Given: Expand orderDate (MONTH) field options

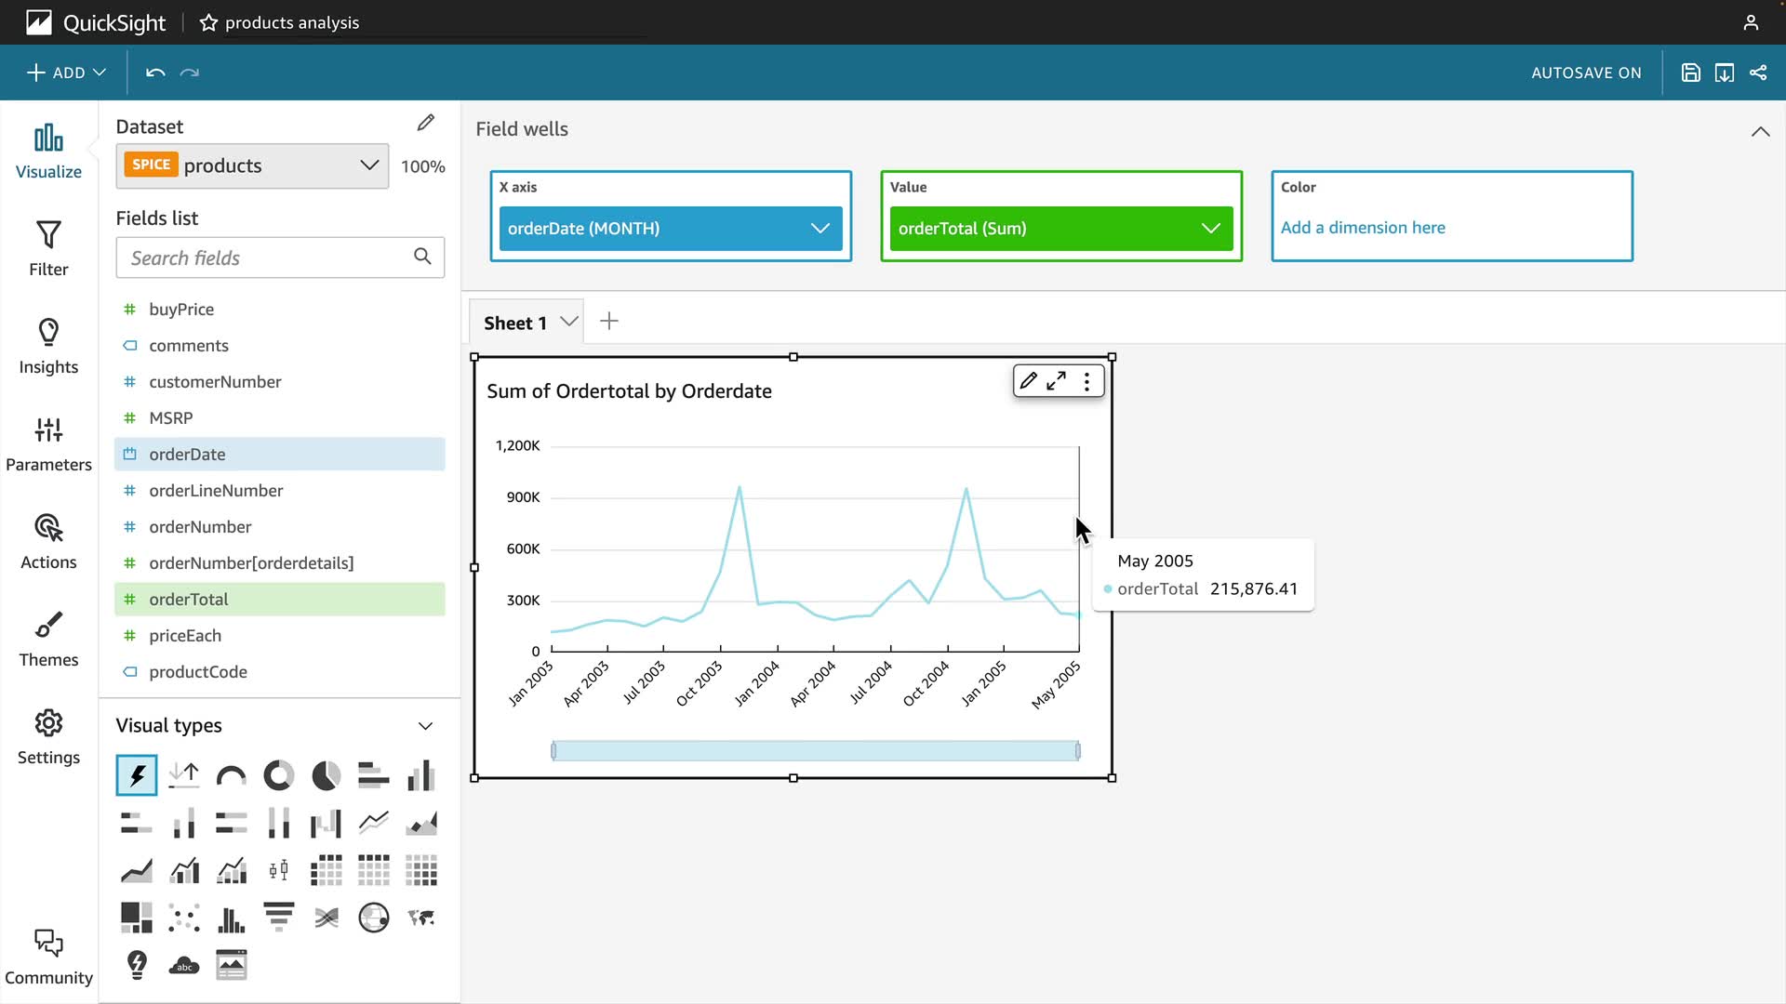Looking at the screenshot, I should click(x=820, y=229).
